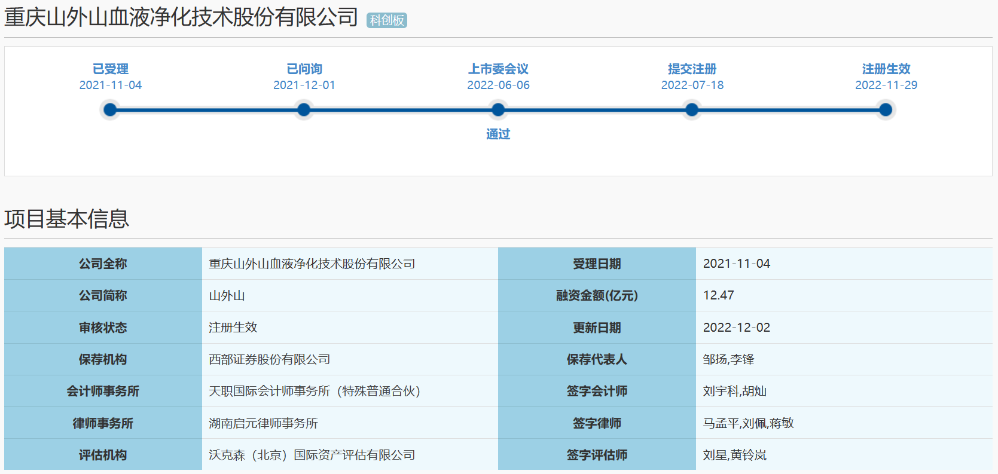Click the 评估机构 header cell
The image size is (998, 474).
103,455
